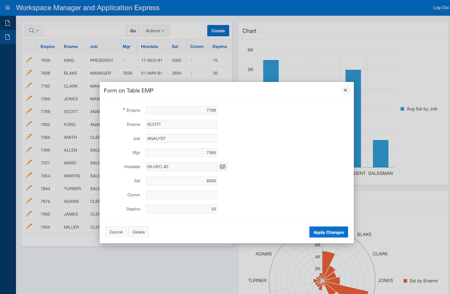Delete the current employee record
The image size is (450, 294).
tap(138, 232)
